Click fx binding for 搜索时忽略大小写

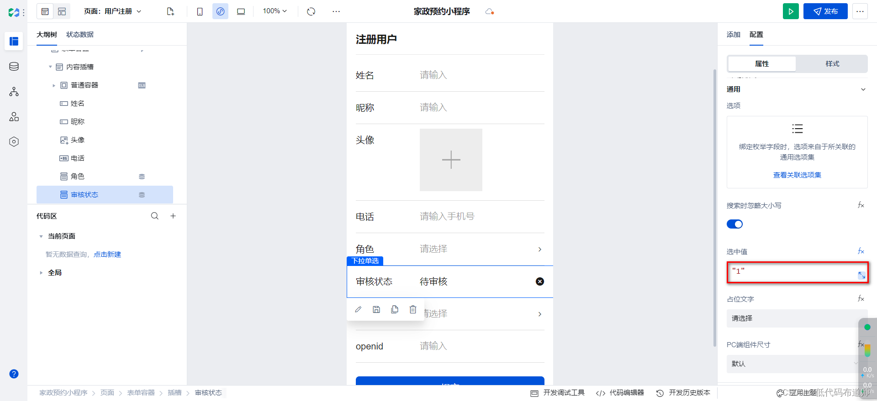tap(861, 205)
